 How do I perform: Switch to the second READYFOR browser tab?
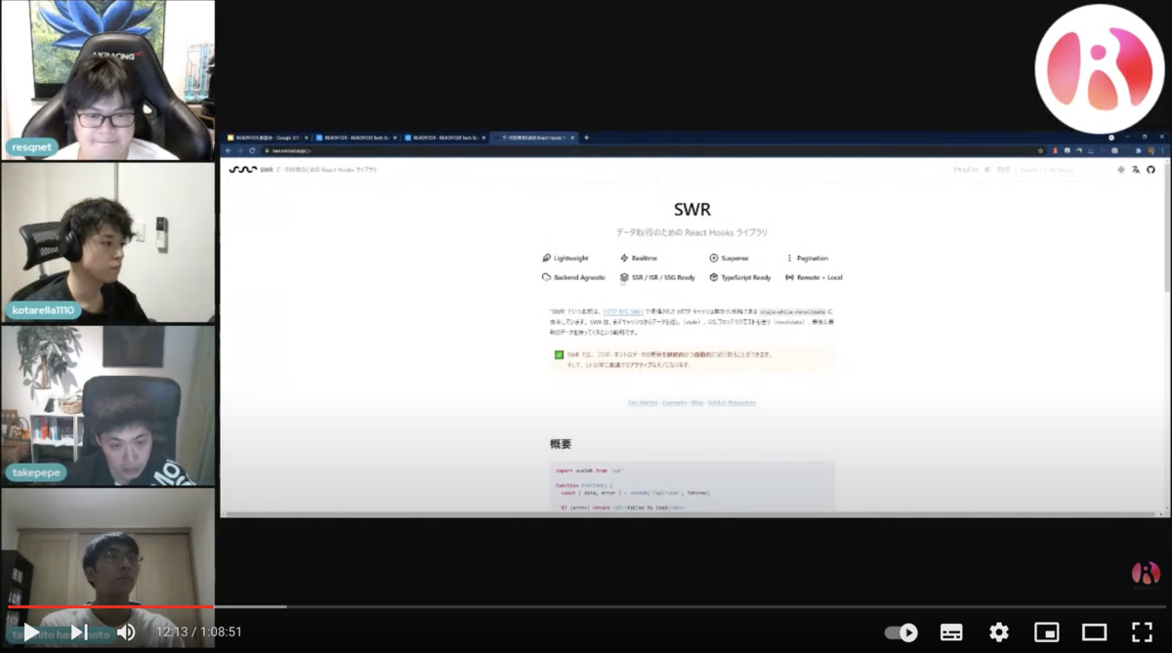356,138
